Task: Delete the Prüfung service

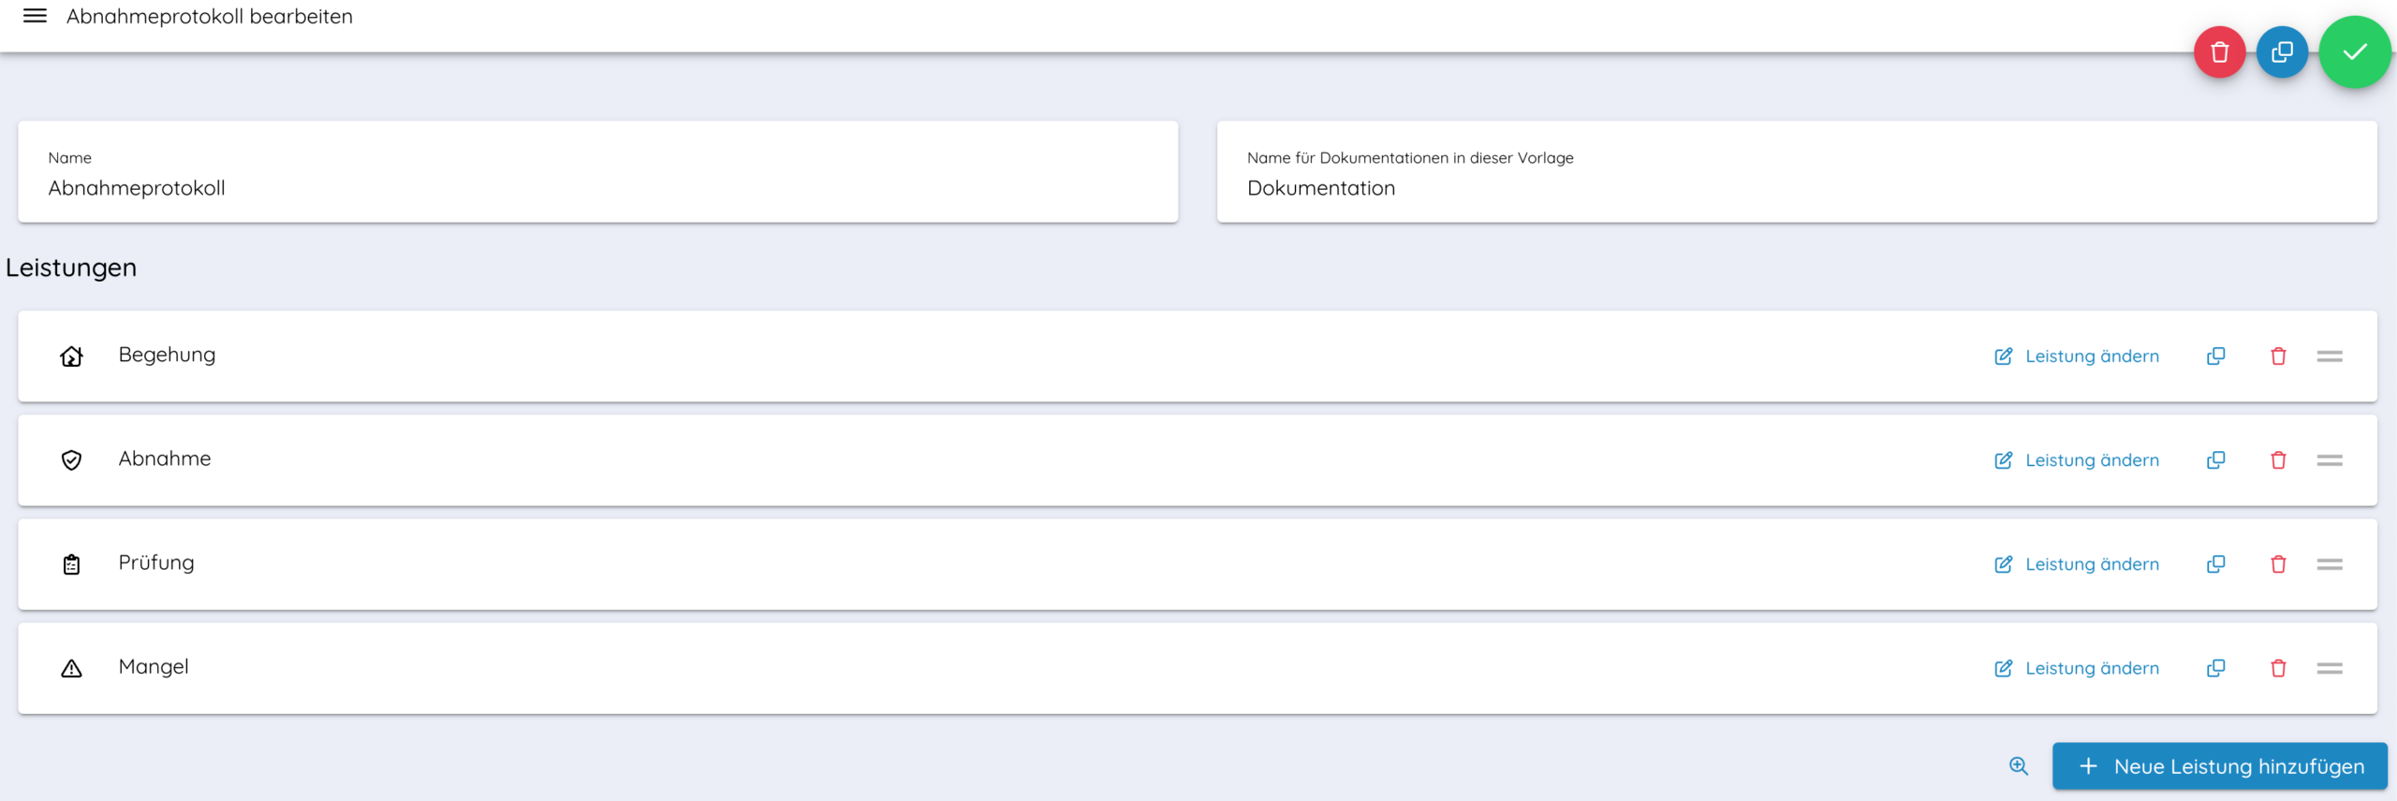Action: pyautogui.click(x=2278, y=564)
